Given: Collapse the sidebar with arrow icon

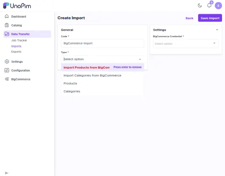Looking at the screenshot, I should pyautogui.click(x=7, y=173).
